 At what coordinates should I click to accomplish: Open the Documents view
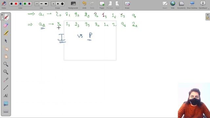point(181,5)
